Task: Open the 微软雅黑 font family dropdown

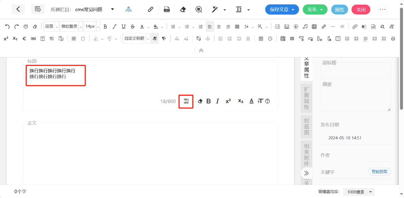Action: click(x=71, y=27)
